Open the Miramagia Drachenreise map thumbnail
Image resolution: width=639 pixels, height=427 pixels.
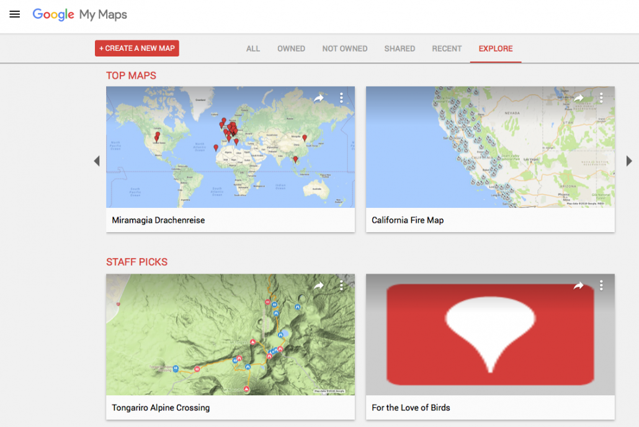tap(230, 147)
